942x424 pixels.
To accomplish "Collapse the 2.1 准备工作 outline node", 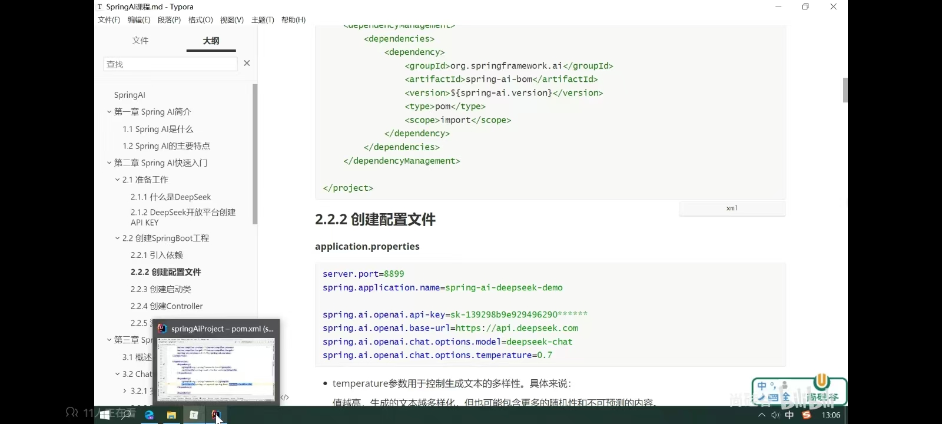I will [x=117, y=180].
